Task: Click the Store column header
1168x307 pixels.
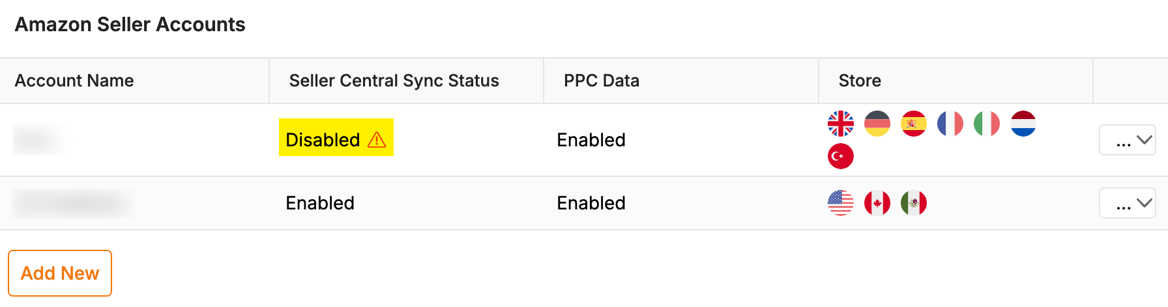Action: [860, 81]
